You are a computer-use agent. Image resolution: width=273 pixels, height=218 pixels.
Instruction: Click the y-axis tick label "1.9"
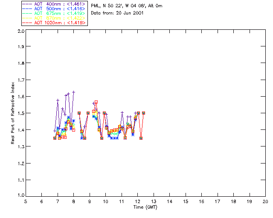tap(21, 46)
